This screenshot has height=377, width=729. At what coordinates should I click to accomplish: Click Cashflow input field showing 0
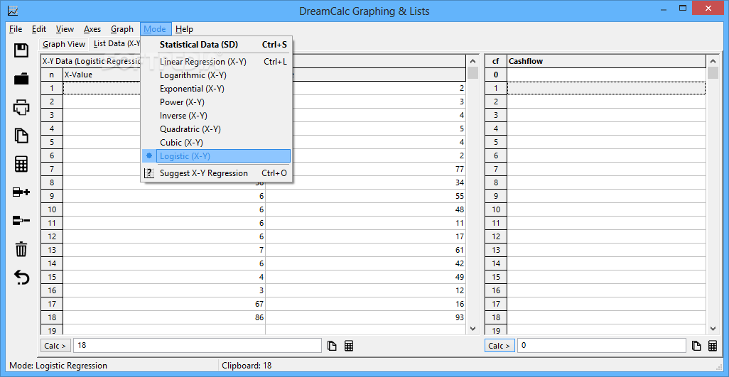tap(602, 346)
